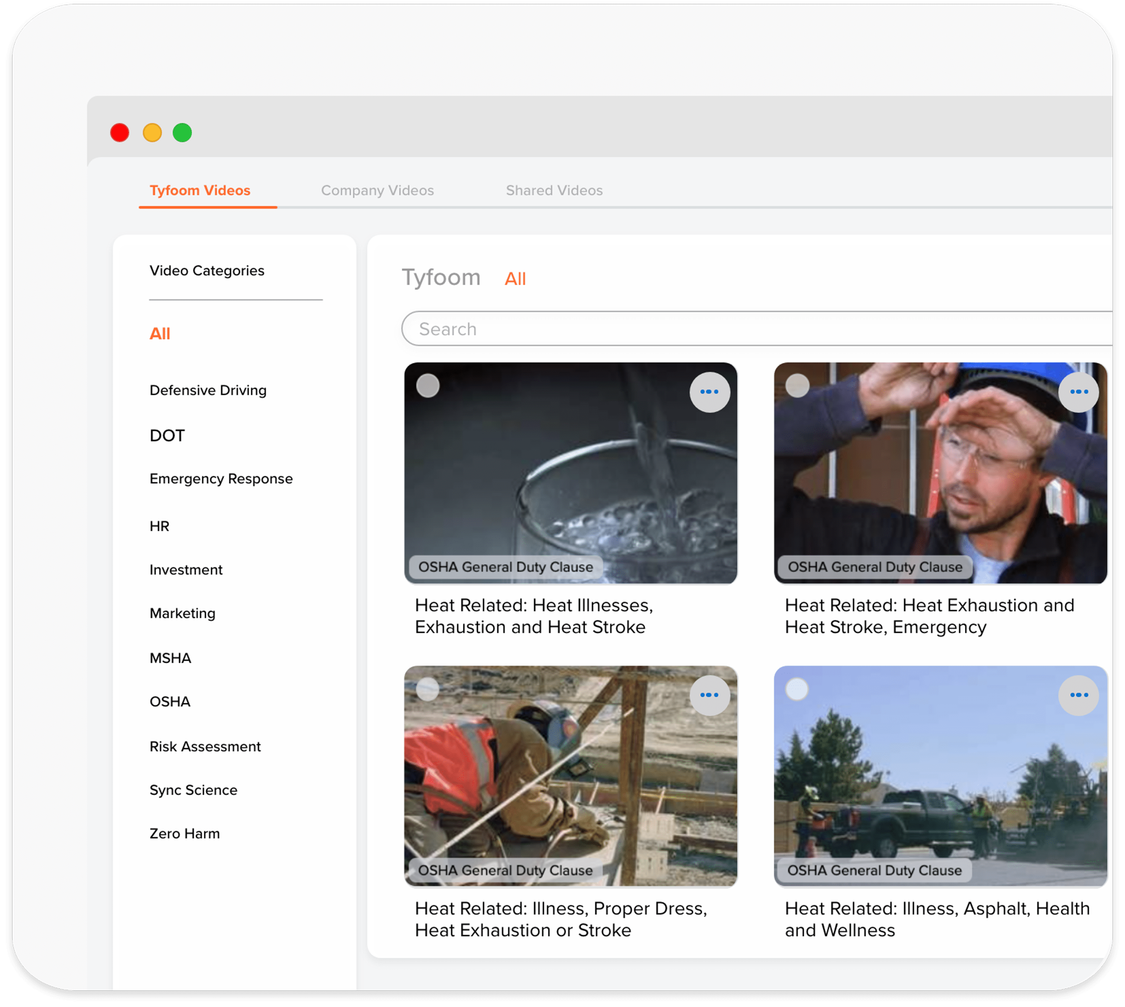Screen dimensions: 1125x1007
Task: Click the video Search field
Action: (756, 329)
